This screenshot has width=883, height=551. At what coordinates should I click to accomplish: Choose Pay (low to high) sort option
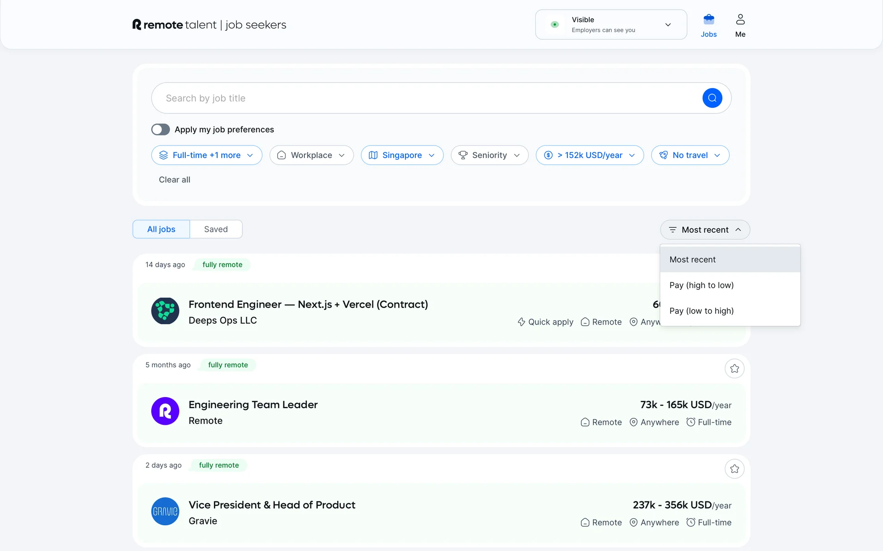coord(701,311)
